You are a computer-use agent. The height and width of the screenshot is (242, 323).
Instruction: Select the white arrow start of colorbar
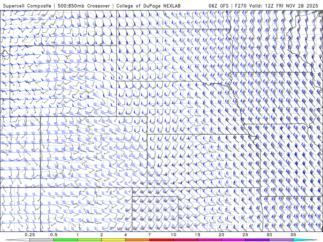coord(18,240)
